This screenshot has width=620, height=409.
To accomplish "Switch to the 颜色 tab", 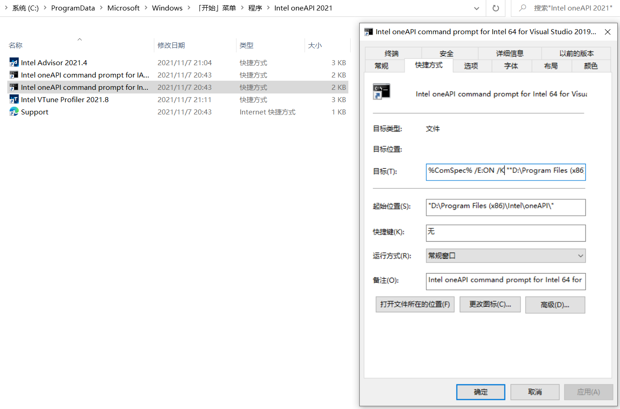I will point(590,66).
